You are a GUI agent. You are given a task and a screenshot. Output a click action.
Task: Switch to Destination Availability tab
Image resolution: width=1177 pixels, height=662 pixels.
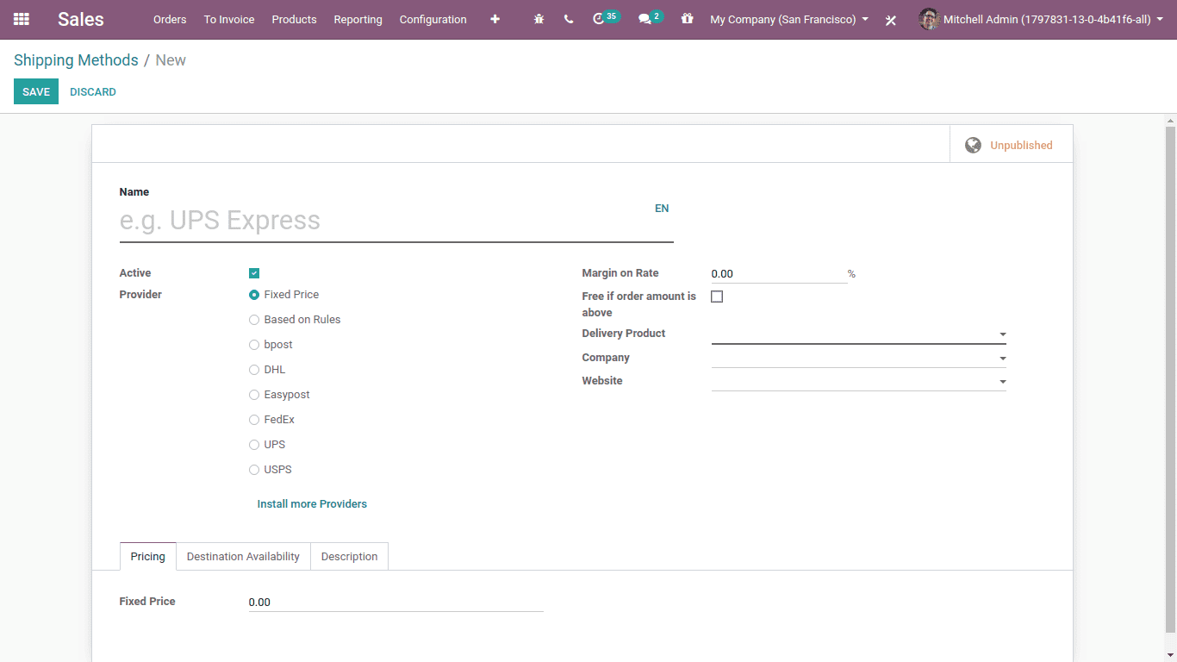click(243, 557)
